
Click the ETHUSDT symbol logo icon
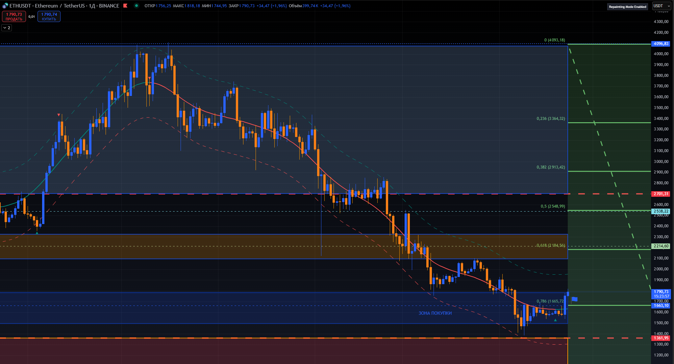coord(5,6)
